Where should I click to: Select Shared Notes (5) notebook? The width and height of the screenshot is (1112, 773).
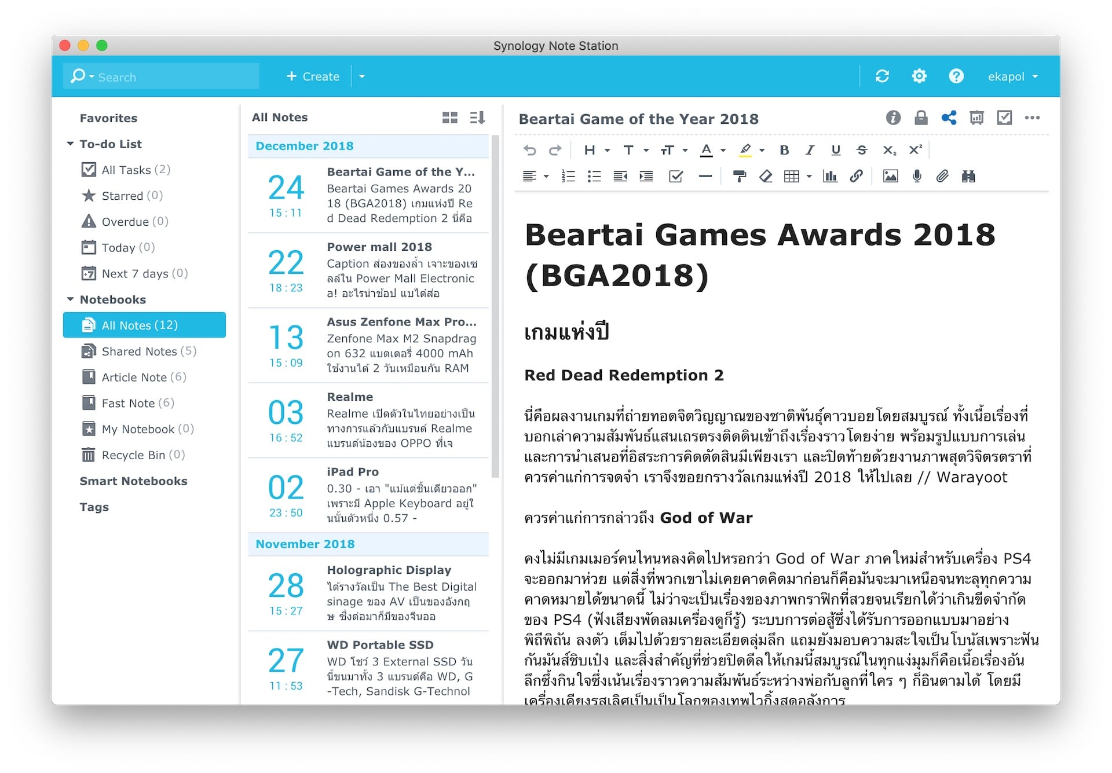[x=144, y=351]
